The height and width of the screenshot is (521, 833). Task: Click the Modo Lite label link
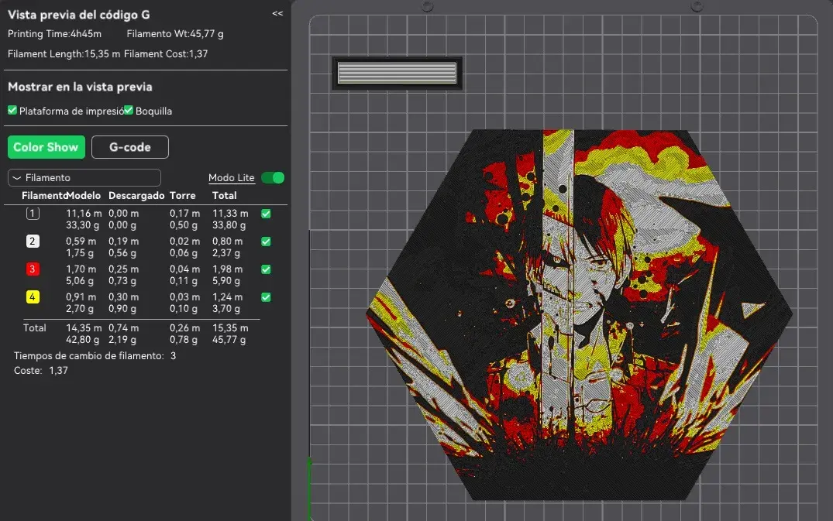pos(231,178)
